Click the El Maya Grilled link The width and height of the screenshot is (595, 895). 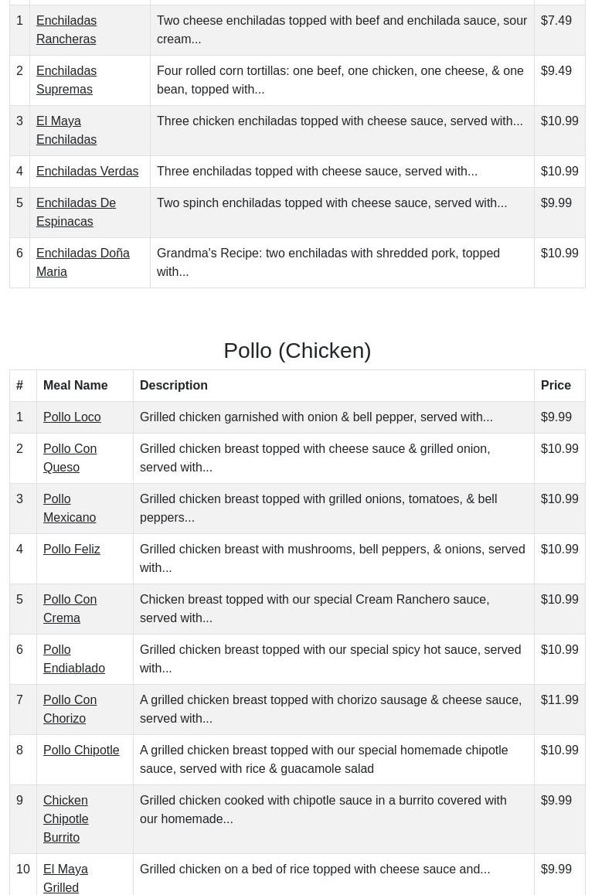[66, 878]
